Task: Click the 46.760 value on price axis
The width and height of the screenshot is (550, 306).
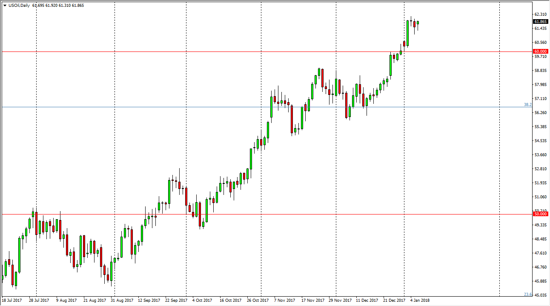Action: 540,267
